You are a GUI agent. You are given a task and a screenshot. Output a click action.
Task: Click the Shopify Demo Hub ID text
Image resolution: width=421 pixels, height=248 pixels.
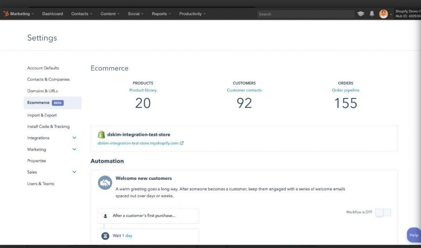(408, 14)
